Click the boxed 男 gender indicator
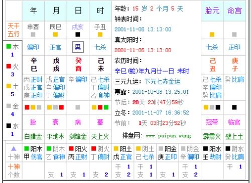 tap(78, 47)
